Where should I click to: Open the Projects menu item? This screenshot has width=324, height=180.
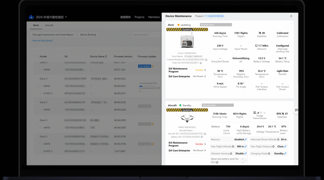tap(139, 17)
